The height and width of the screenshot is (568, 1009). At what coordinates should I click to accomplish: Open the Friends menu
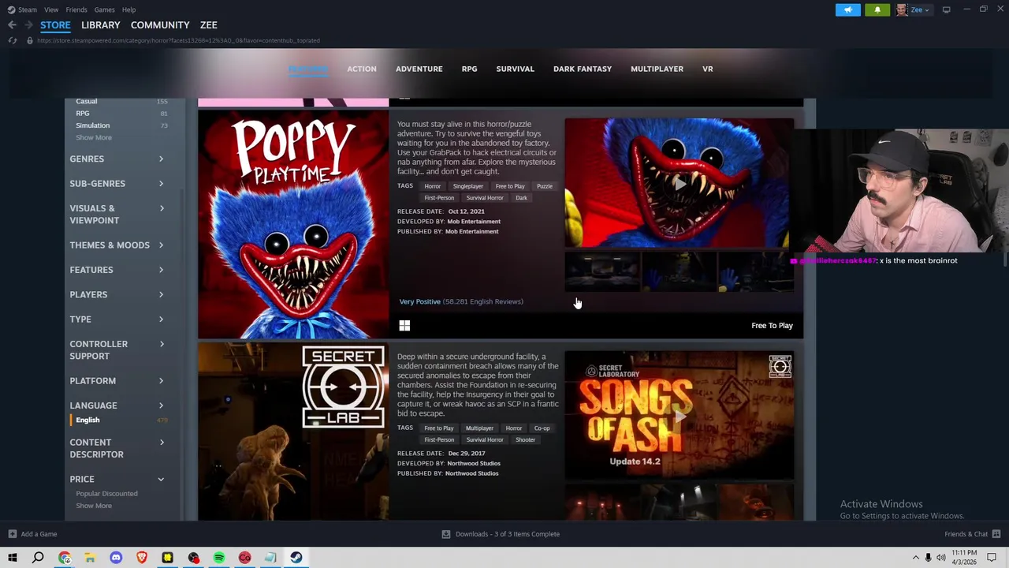pos(76,9)
